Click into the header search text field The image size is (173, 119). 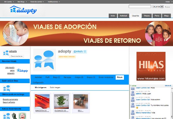(140, 6)
